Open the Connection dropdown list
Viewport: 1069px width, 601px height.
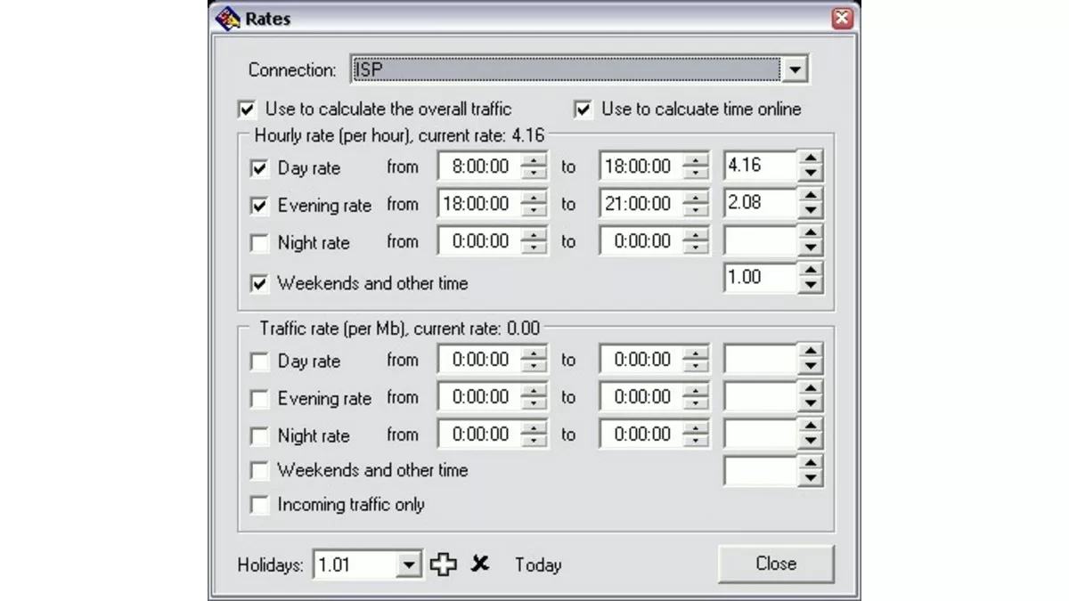[x=795, y=69]
